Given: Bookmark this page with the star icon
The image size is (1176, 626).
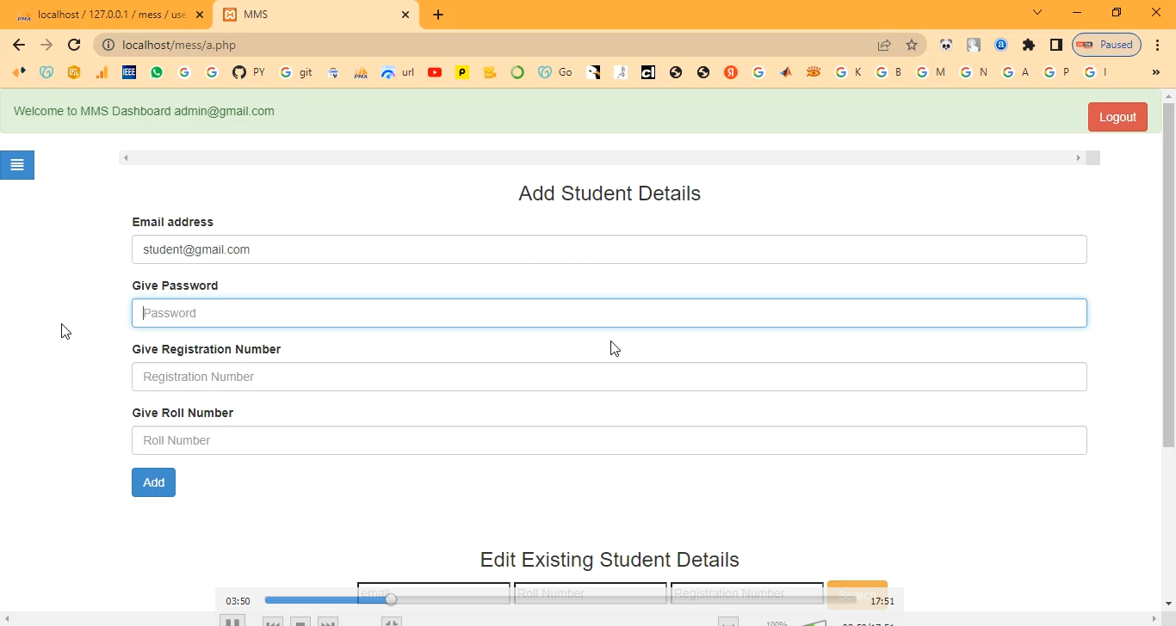Looking at the screenshot, I should 912,45.
